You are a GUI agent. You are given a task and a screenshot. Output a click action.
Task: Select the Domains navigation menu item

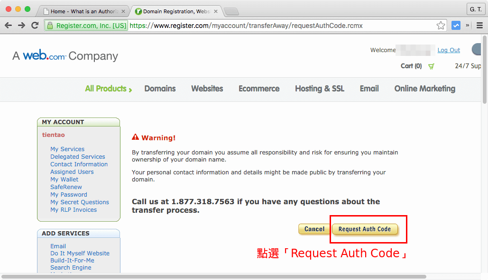pos(160,89)
